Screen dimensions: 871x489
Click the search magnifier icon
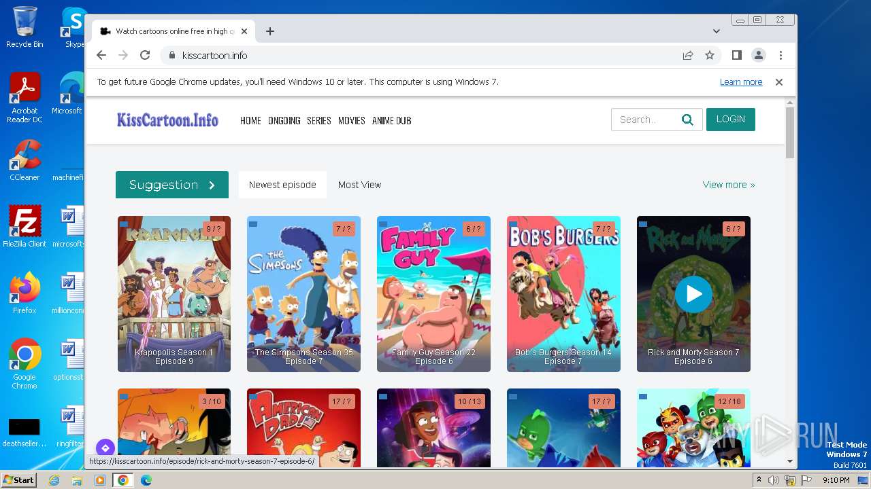tap(687, 120)
